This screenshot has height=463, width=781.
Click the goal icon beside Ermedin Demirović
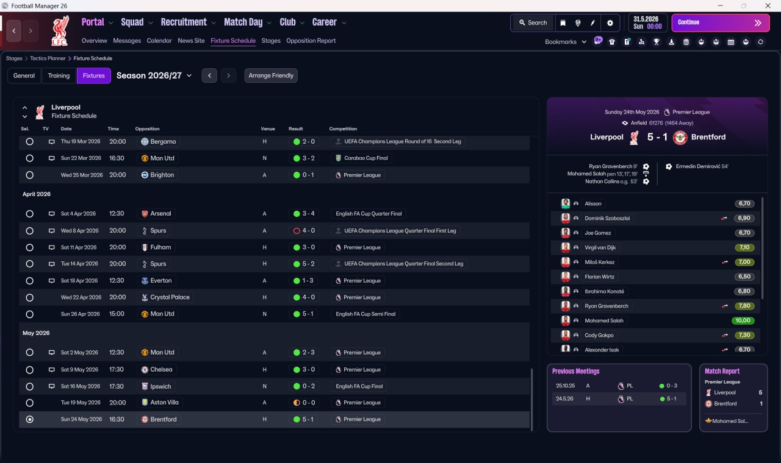(x=669, y=166)
